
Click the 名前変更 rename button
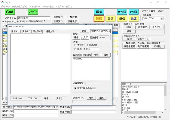pyautogui.click(x=143, y=27)
